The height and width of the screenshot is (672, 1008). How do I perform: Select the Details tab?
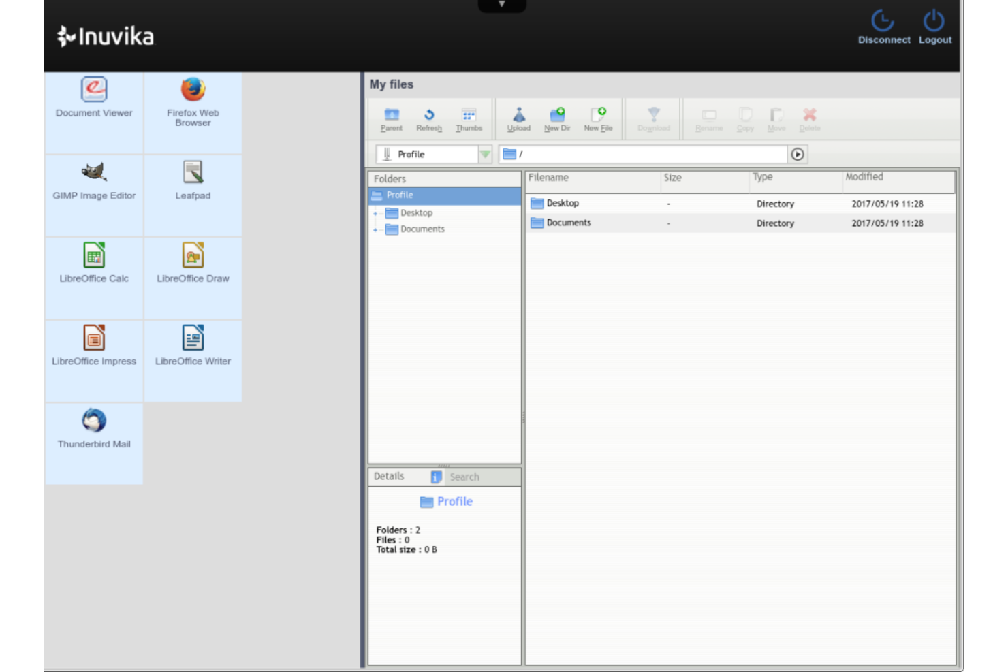tap(388, 477)
